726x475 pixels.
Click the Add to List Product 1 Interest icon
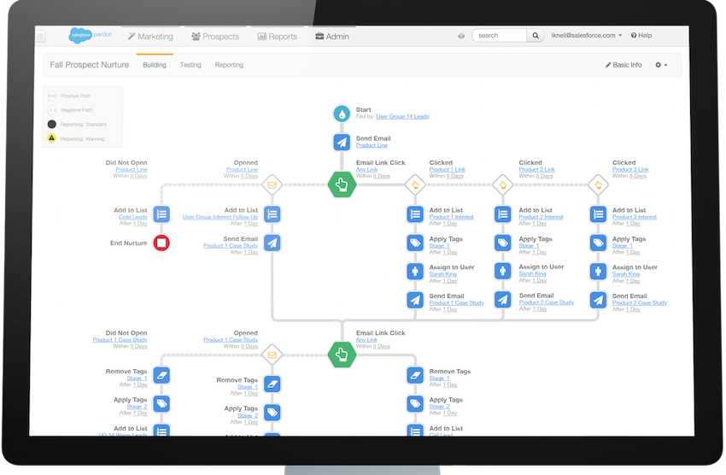pyautogui.click(x=415, y=214)
